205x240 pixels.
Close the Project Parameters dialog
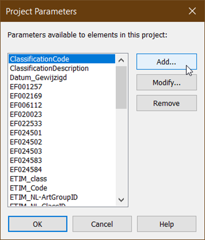click(x=192, y=11)
